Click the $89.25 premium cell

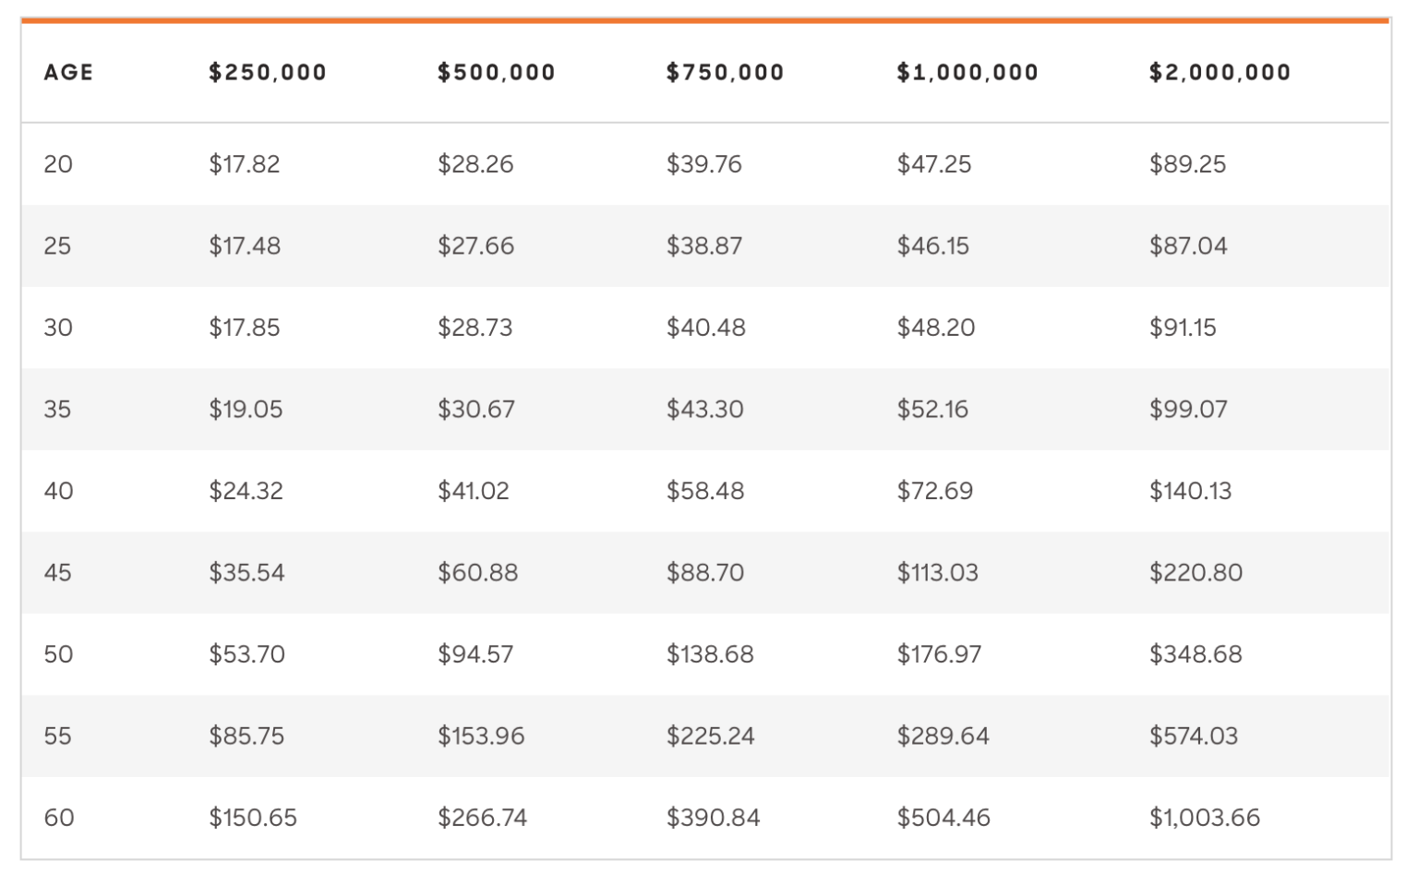pos(1188,164)
